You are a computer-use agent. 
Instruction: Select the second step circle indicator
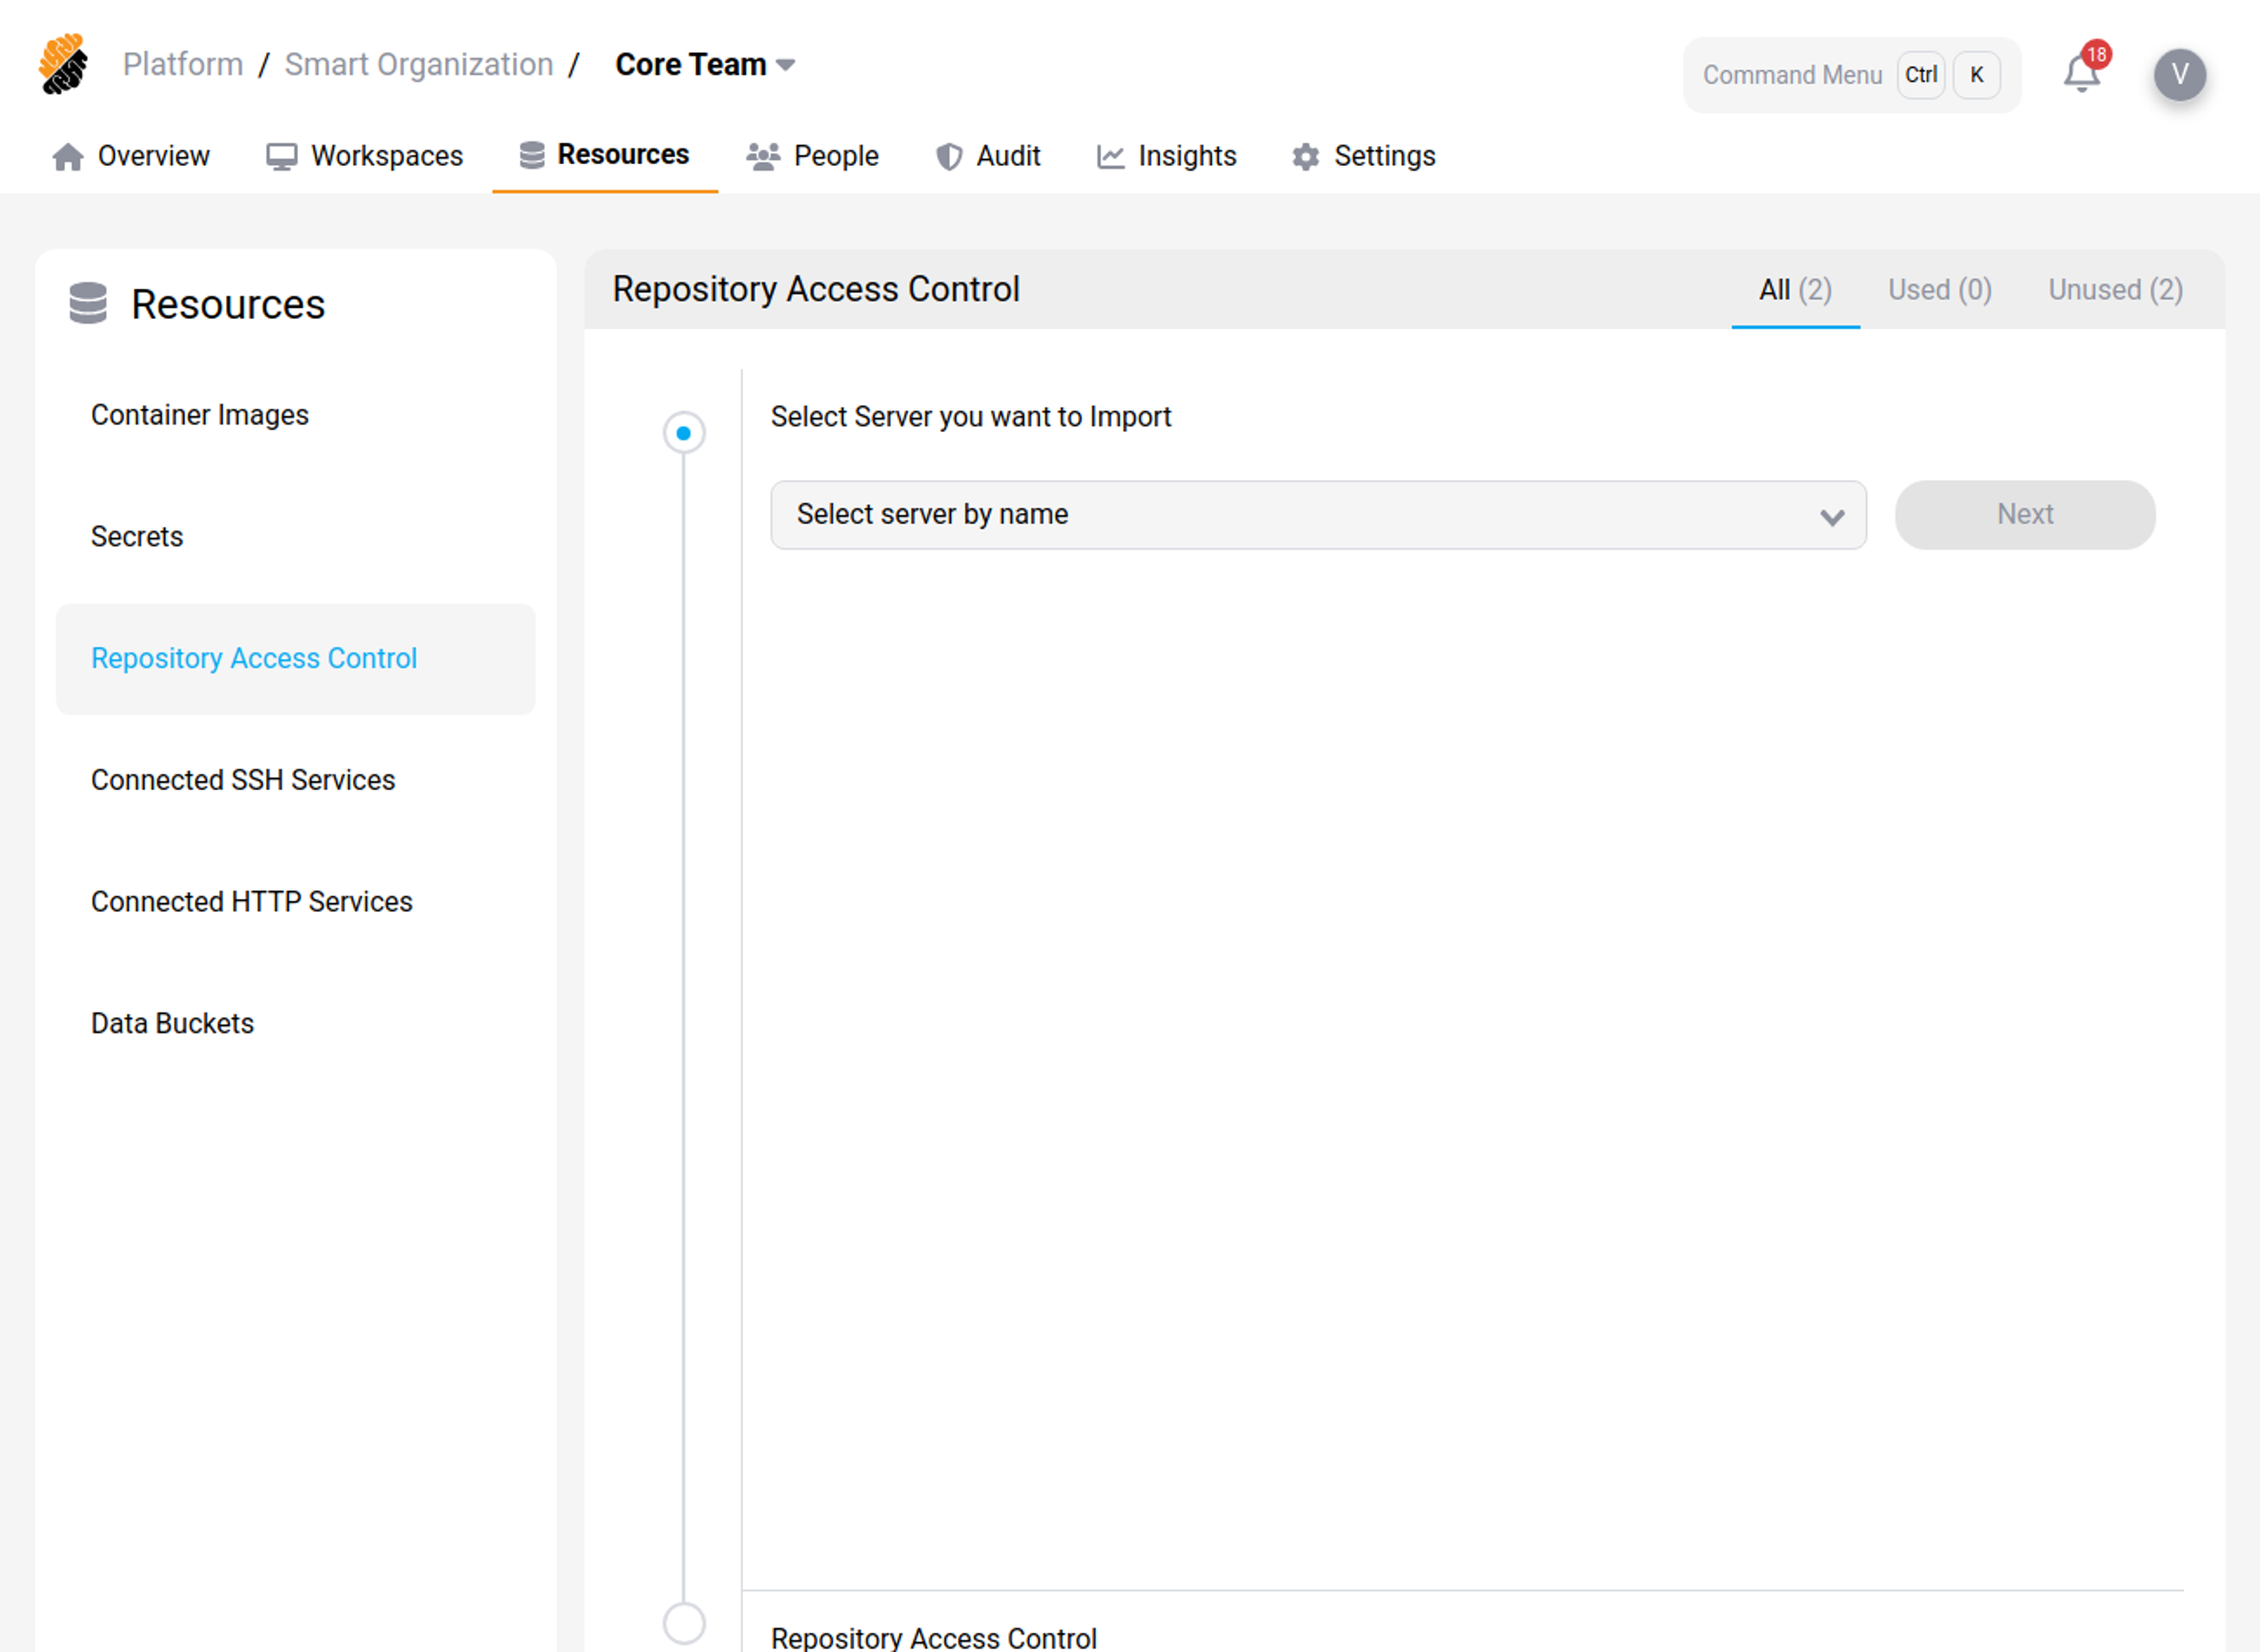pos(684,1623)
